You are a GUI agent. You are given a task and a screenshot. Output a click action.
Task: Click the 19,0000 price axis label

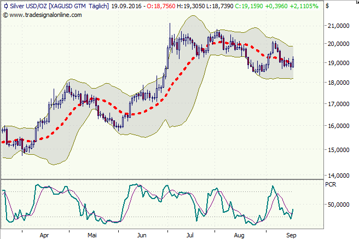[339, 63]
